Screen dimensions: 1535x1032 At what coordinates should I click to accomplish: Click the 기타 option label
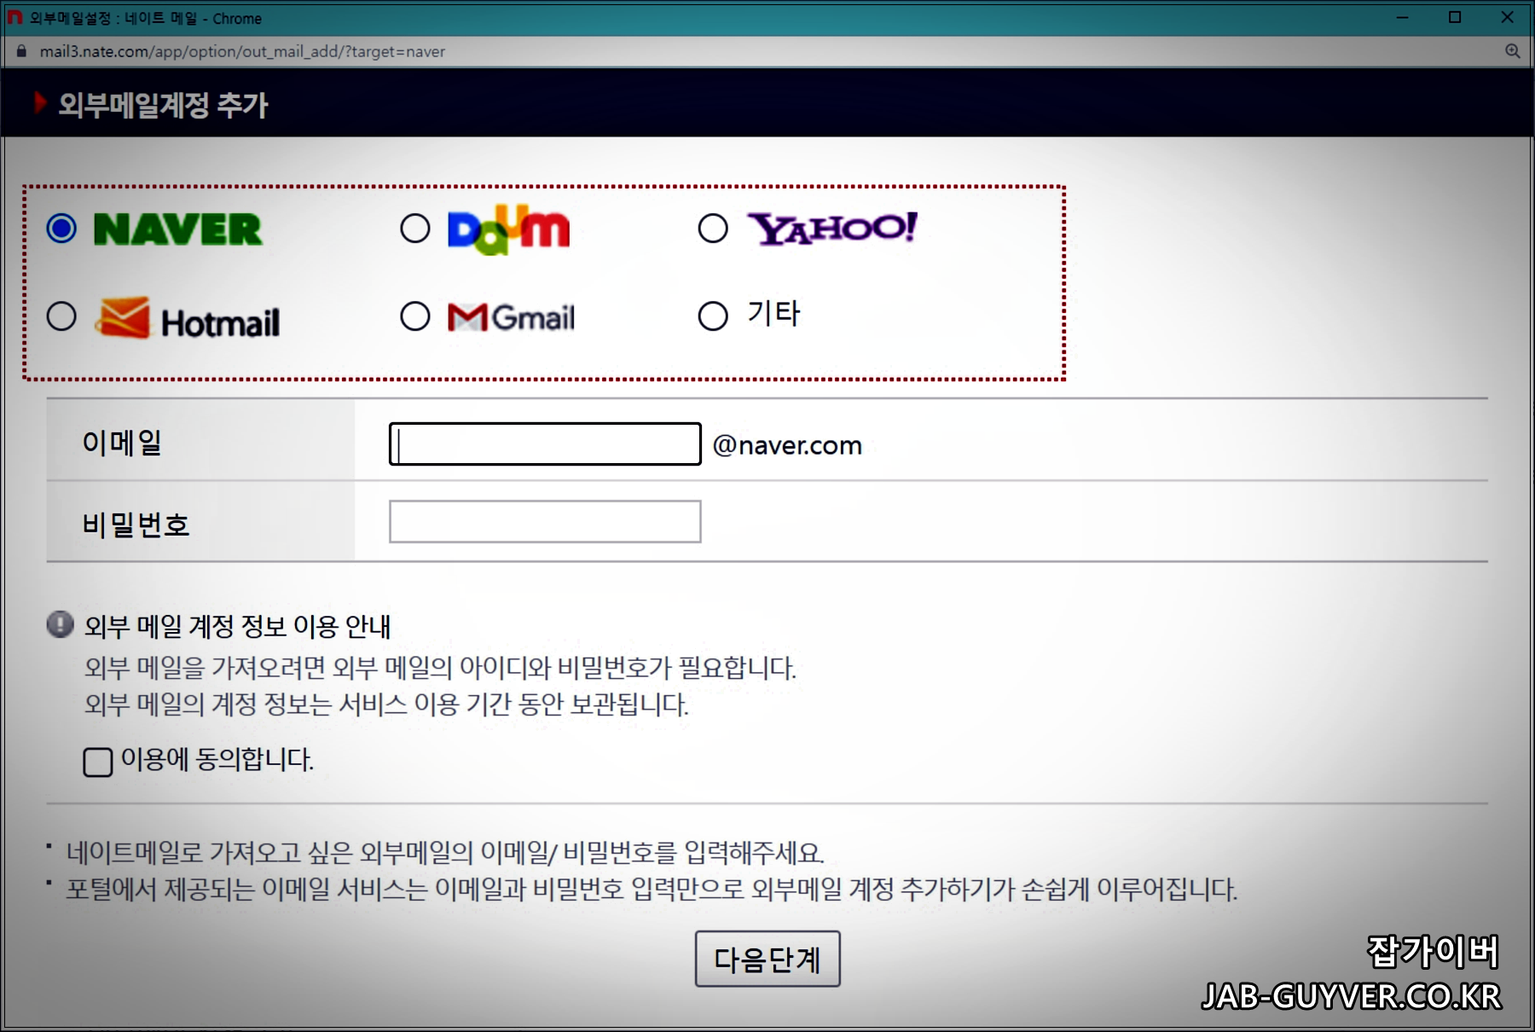pos(773,314)
